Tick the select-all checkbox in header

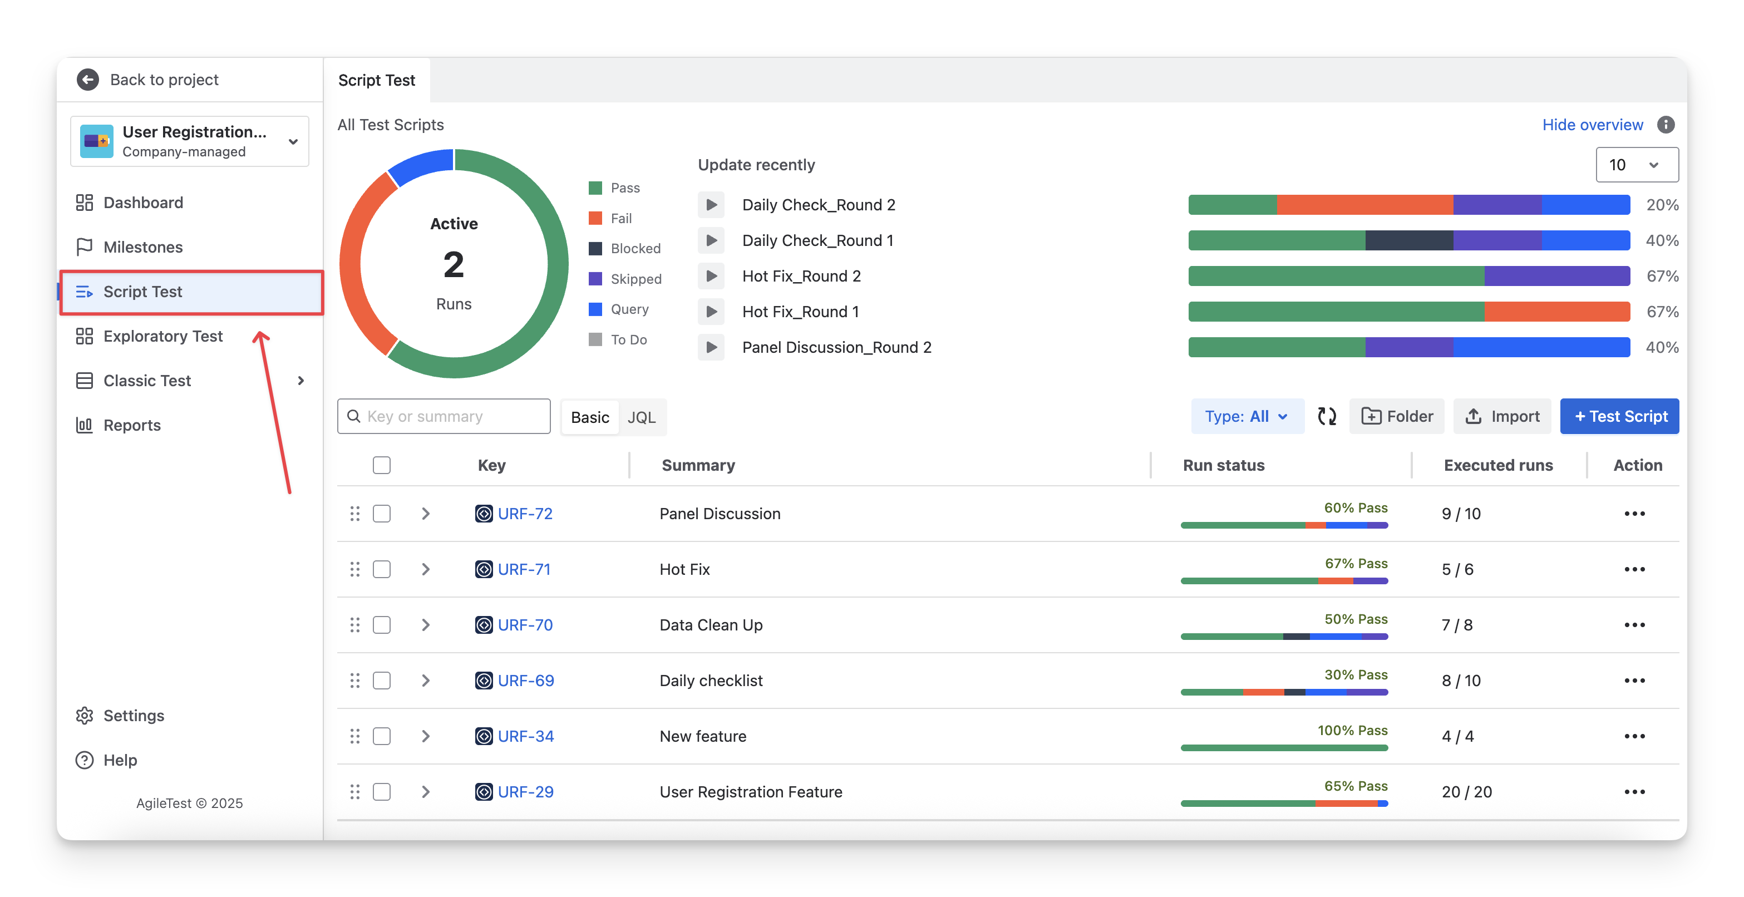coord(382,465)
